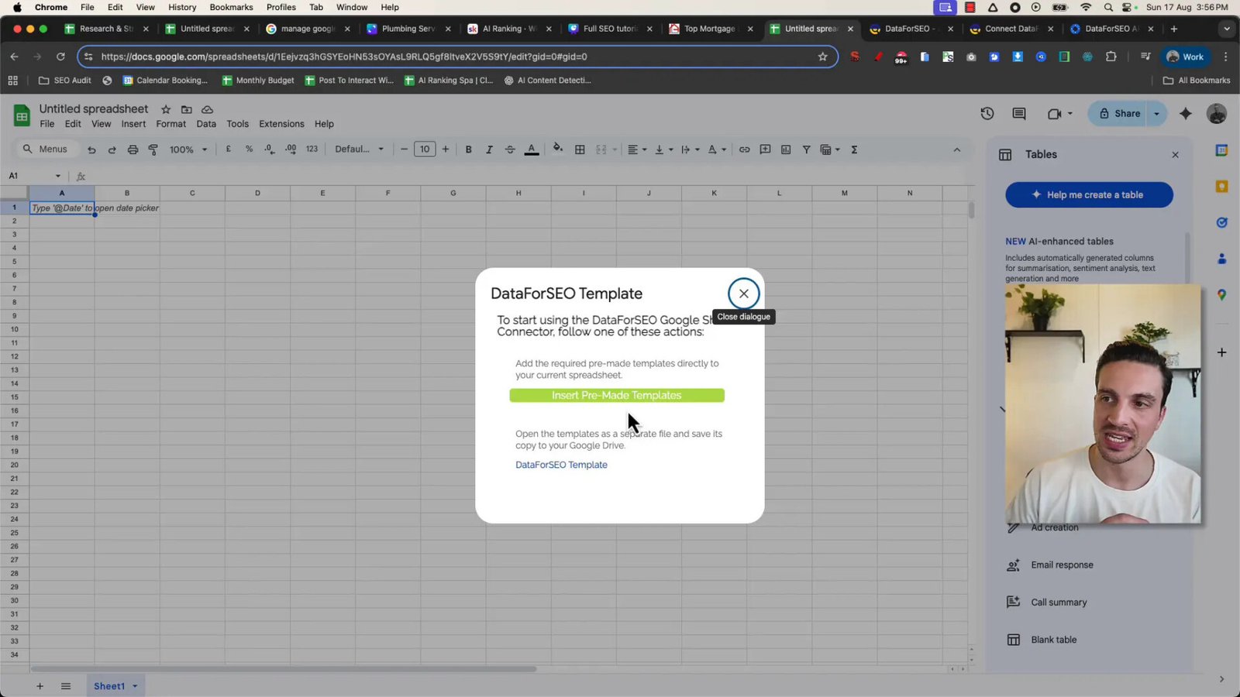
Task: Click the Italic formatting icon
Action: click(x=489, y=149)
